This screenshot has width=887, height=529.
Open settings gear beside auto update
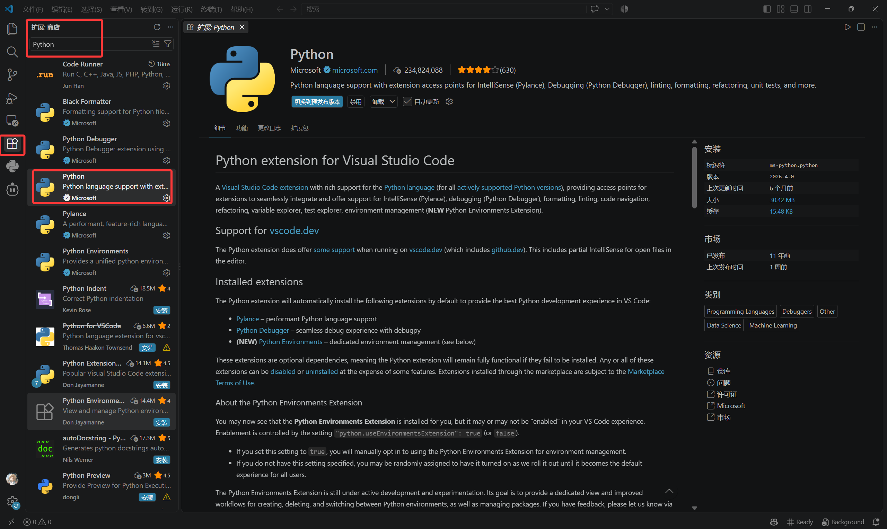[x=449, y=101]
